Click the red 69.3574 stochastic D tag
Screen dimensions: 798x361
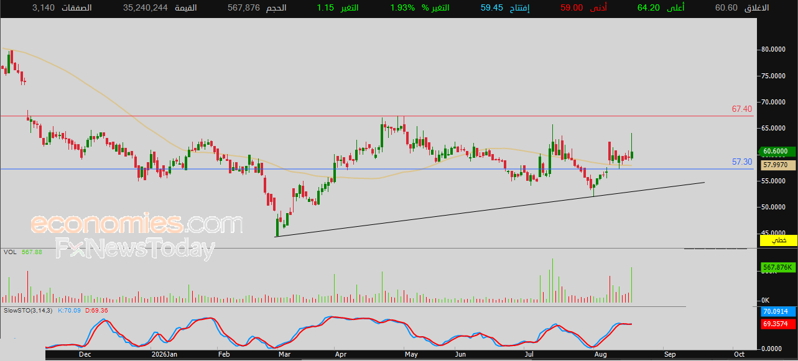pyautogui.click(x=777, y=324)
